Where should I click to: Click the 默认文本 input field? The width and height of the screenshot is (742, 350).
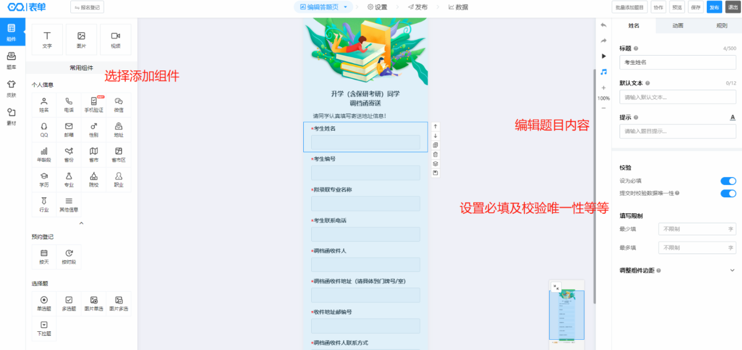point(677,97)
